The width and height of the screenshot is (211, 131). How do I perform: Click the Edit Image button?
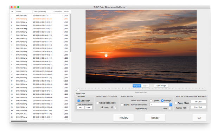pyautogui.click(x=161, y=86)
